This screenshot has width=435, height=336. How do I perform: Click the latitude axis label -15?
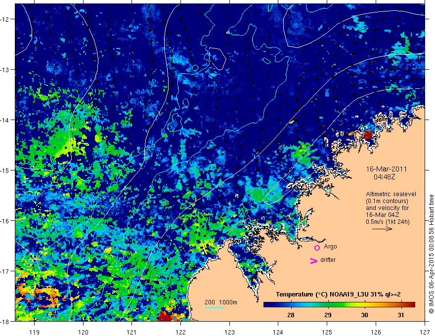[5, 170]
